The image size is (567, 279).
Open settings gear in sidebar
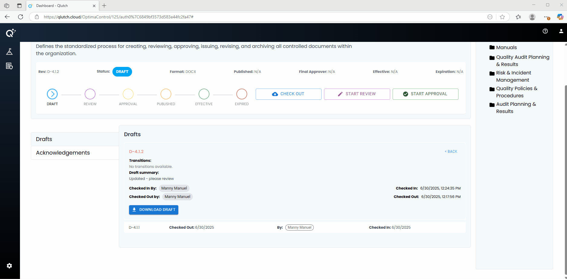click(x=9, y=266)
